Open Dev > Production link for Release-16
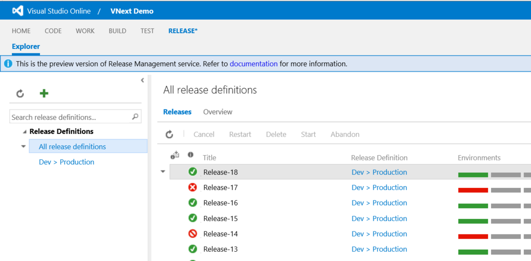Screen dimensions: 531x261 pos(379,203)
